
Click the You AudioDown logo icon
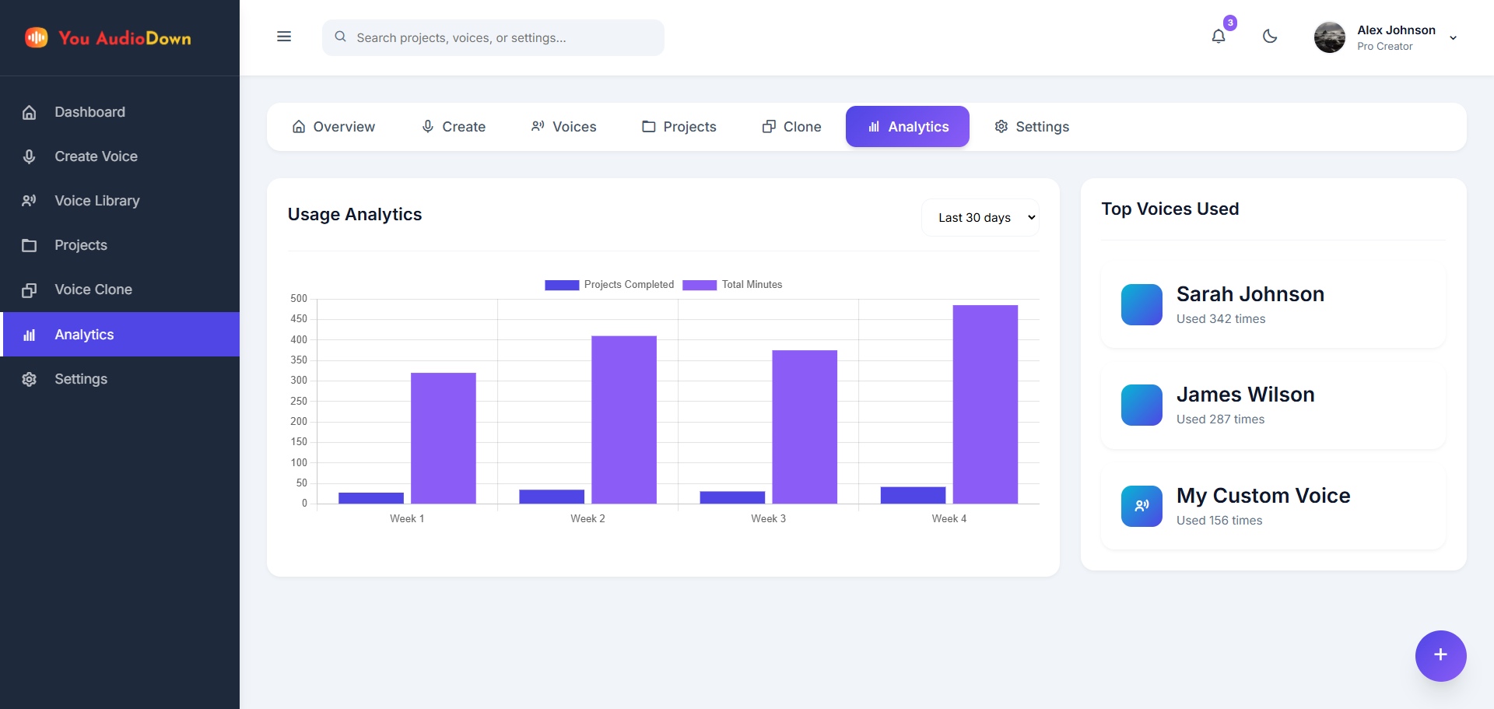tap(37, 37)
